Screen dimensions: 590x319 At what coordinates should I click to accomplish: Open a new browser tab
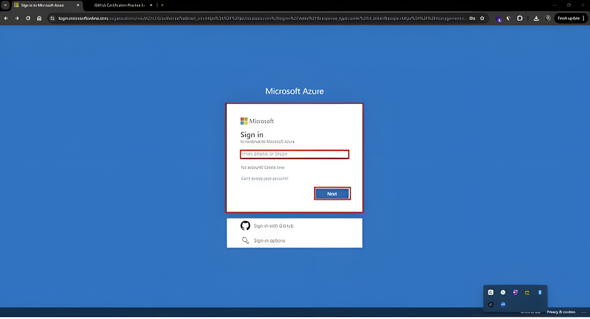point(162,5)
